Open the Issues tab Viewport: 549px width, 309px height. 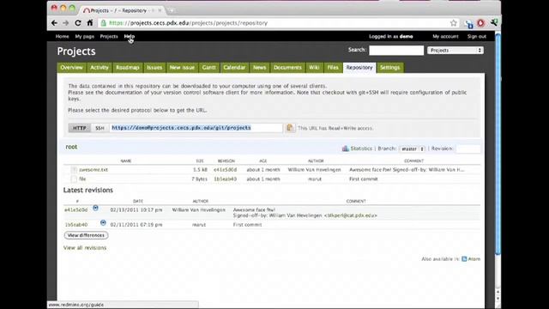(x=154, y=68)
